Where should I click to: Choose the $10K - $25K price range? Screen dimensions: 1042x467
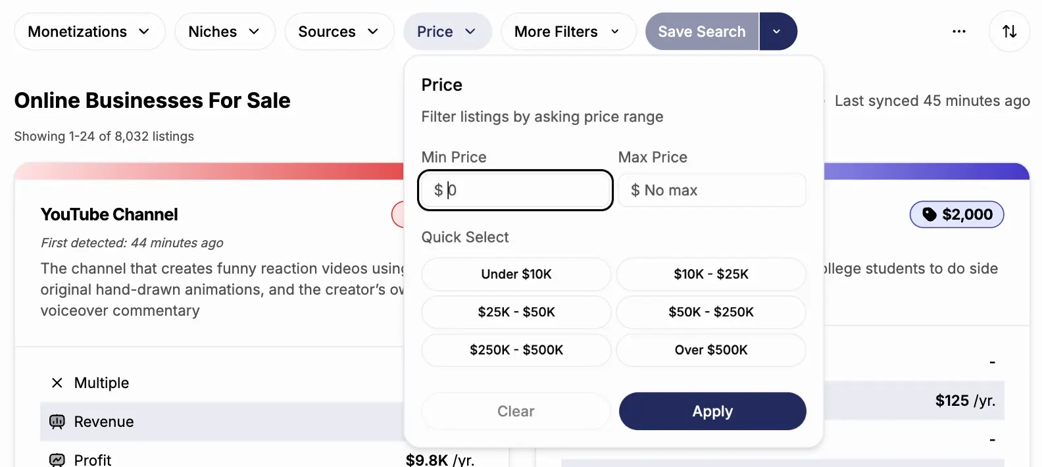click(711, 274)
